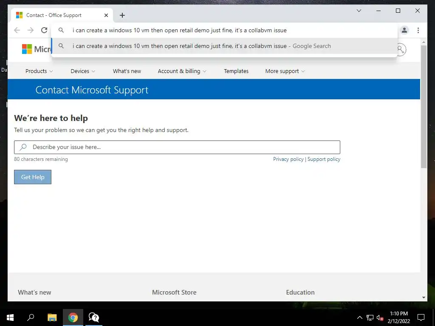Expand the Products dropdown menu
Image resolution: width=435 pixels, height=326 pixels.
click(39, 71)
